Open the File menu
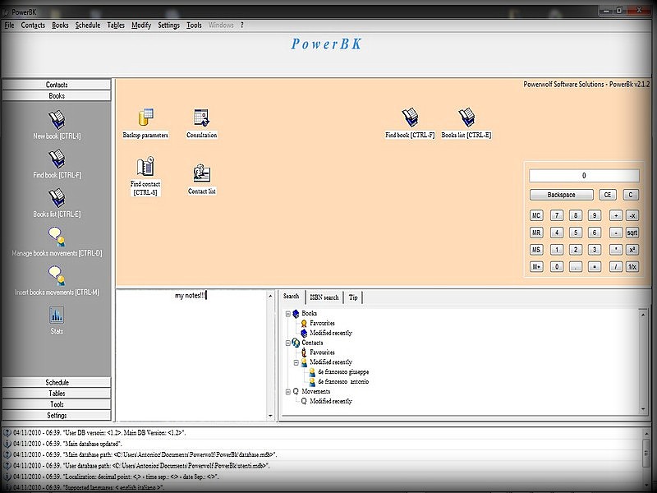The width and height of the screenshot is (657, 493). click(x=9, y=25)
